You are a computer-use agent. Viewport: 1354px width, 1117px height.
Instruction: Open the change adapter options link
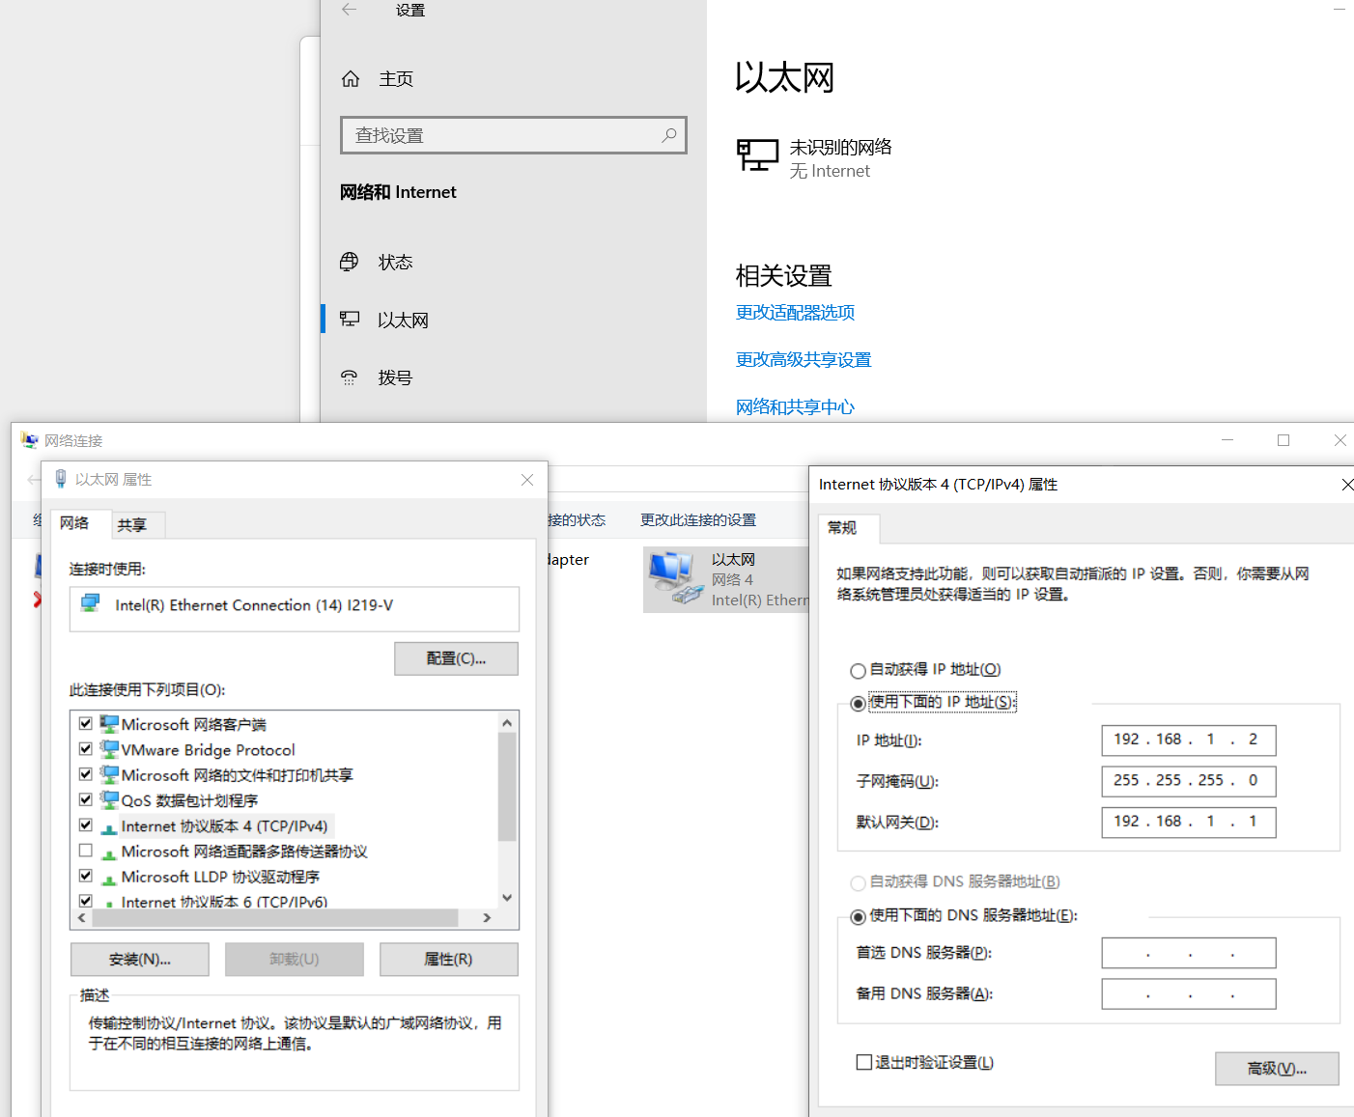pyautogui.click(x=795, y=313)
